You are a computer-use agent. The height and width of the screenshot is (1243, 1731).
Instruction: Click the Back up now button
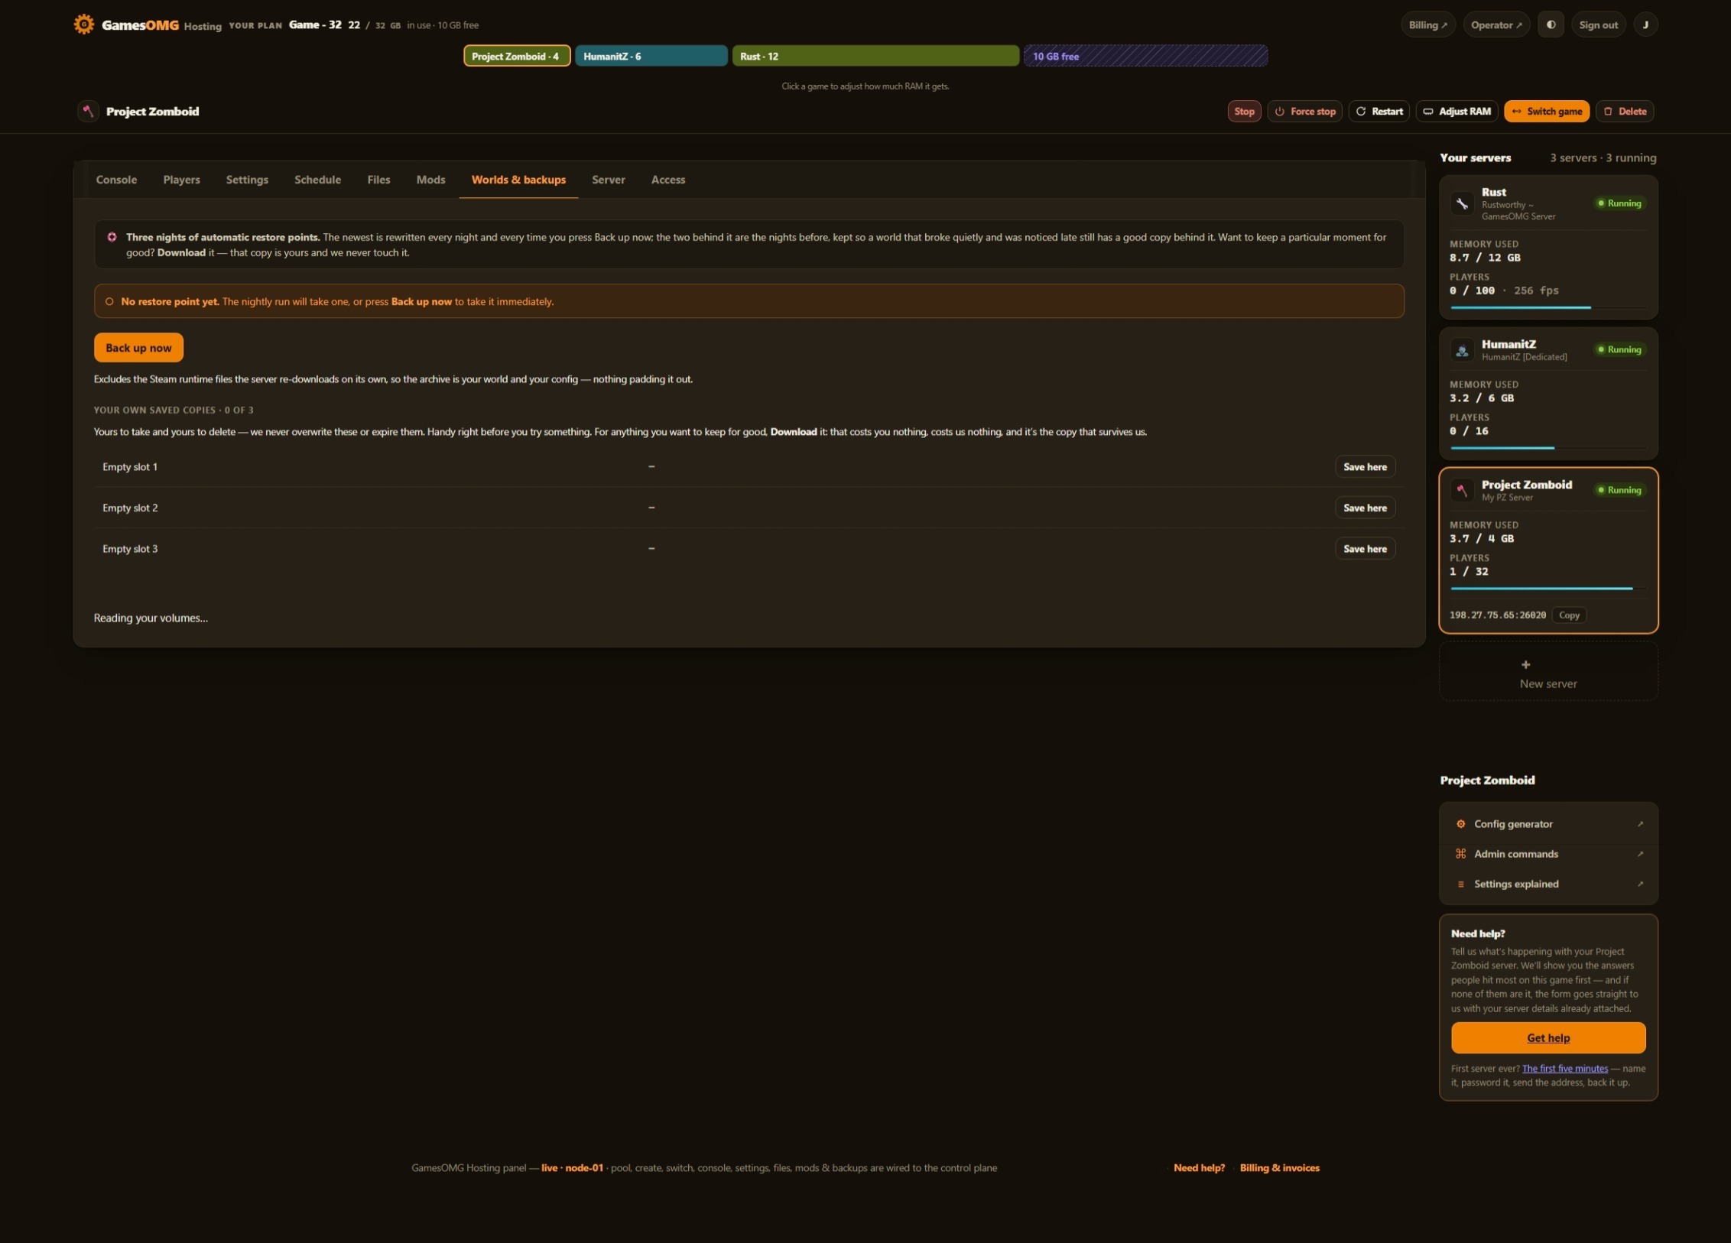pyautogui.click(x=138, y=348)
